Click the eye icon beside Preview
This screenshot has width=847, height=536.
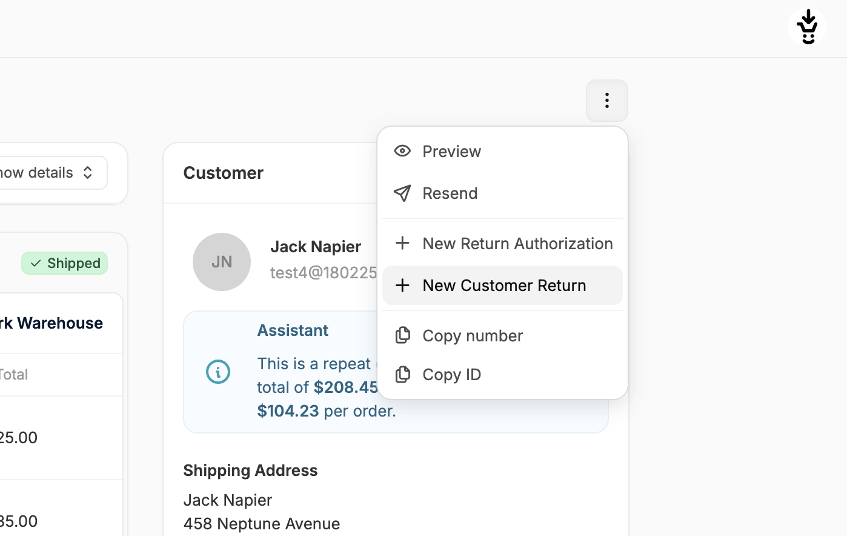point(402,151)
